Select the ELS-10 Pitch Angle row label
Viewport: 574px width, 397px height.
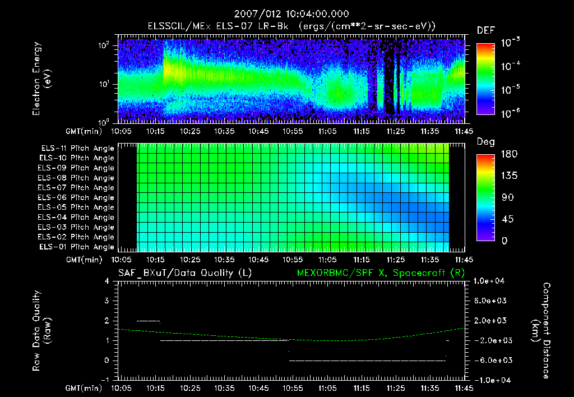pyautogui.click(x=77, y=158)
